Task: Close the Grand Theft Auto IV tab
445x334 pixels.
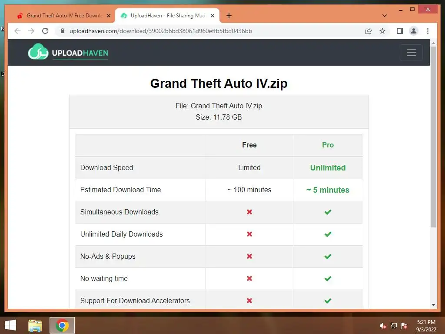Action: pos(108,16)
